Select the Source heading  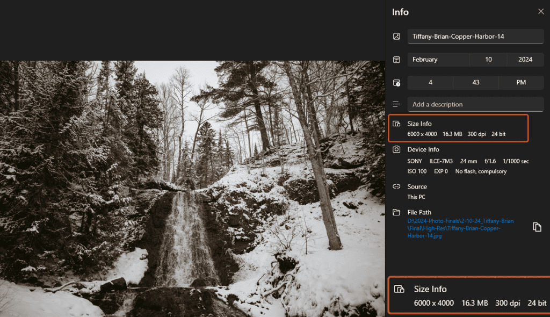[x=417, y=186]
